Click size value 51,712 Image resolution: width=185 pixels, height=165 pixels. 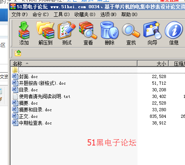point(159,83)
